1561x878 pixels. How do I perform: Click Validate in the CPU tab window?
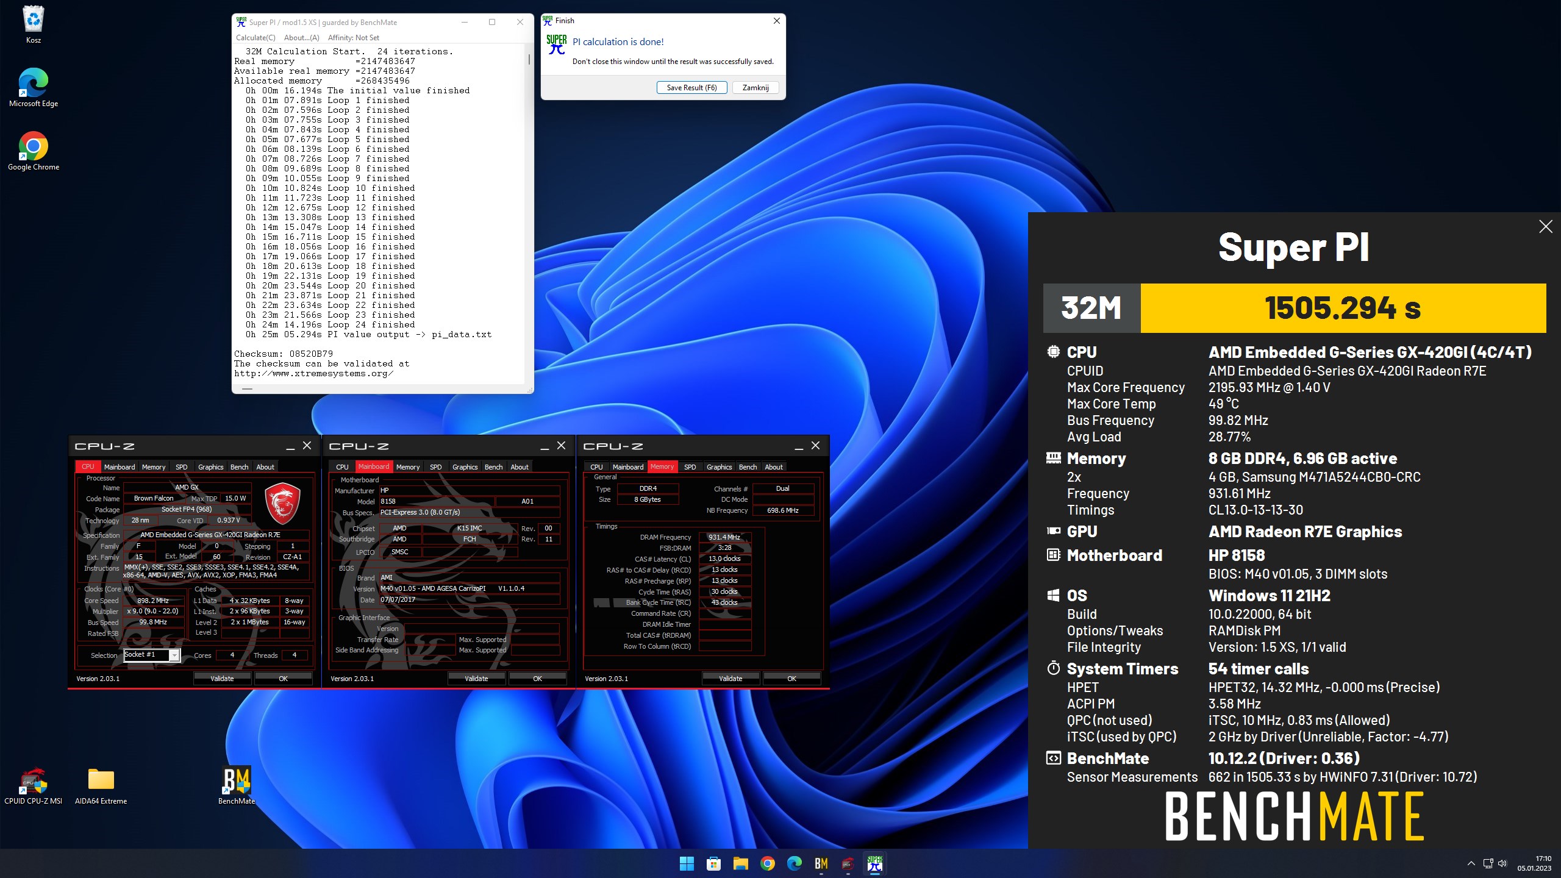(x=222, y=679)
